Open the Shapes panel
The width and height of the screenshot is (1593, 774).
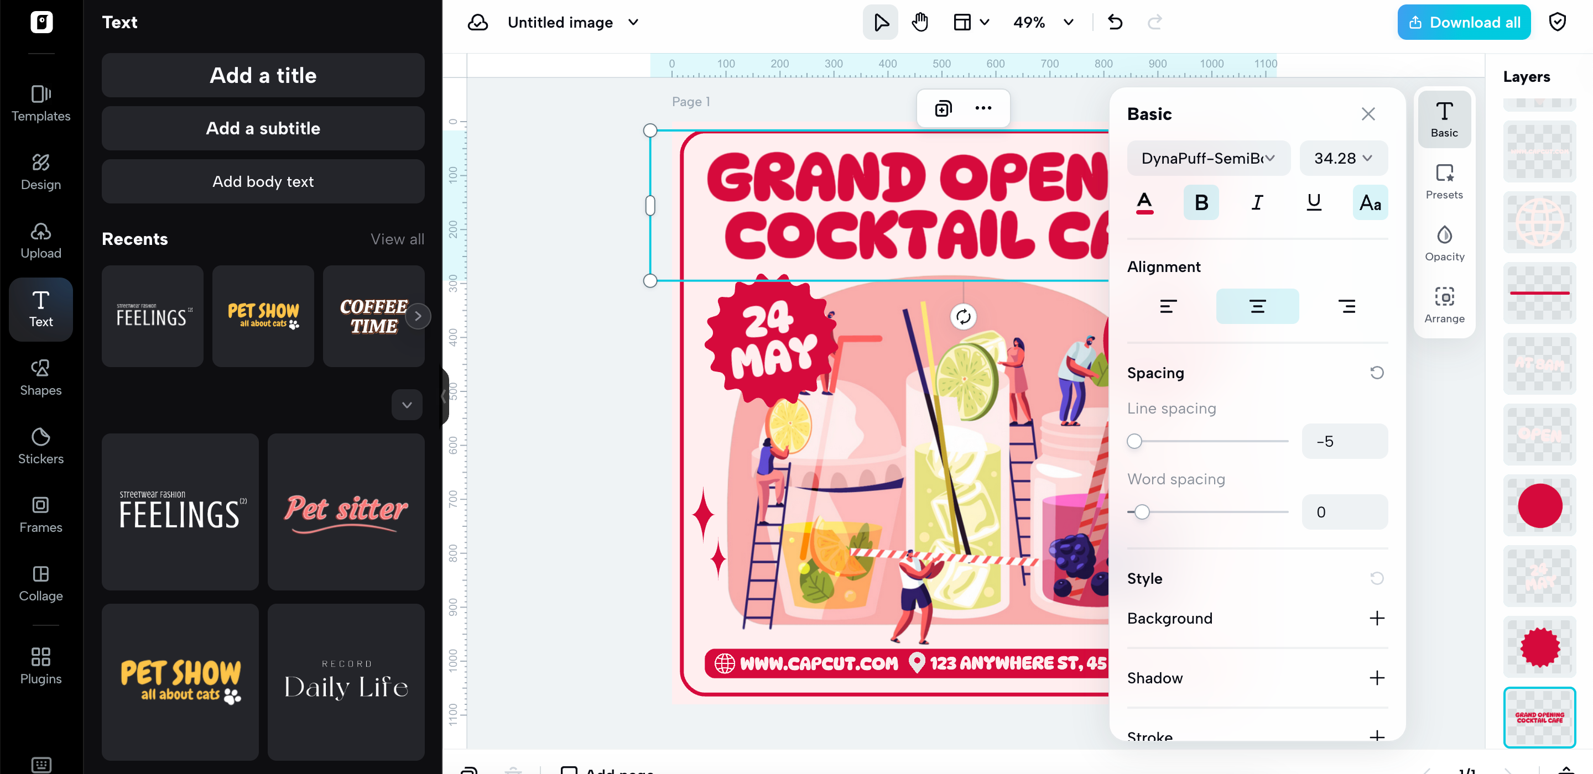click(41, 378)
